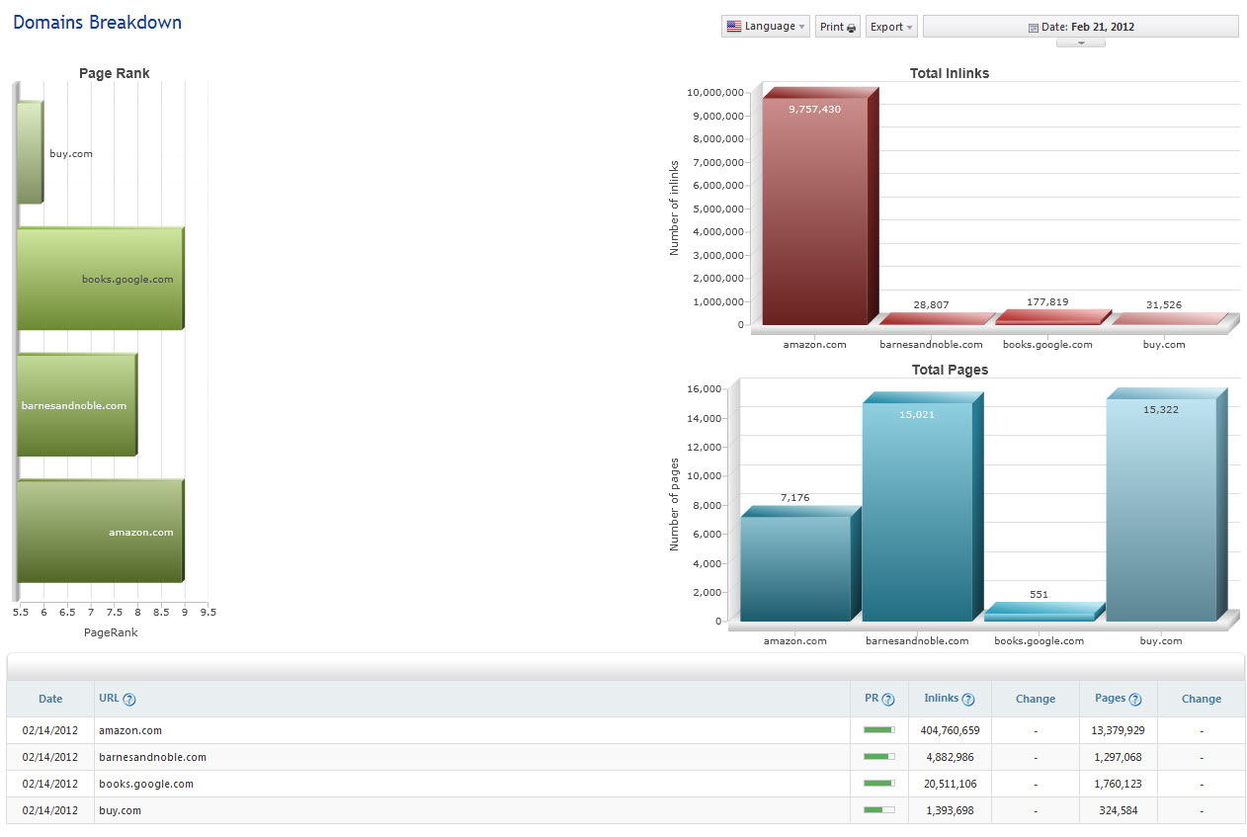Click books.google.com in the table
The height and width of the screenshot is (837, 1247).
pyautogui.click(x=146, y=784)
